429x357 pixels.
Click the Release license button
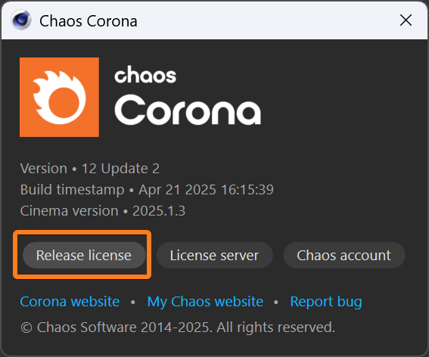(84, 255)
